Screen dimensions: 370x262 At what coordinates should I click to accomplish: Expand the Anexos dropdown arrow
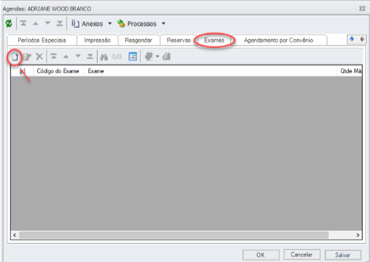110,24
